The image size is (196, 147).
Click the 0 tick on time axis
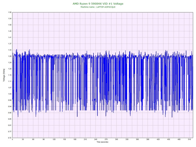click(12, 139)
